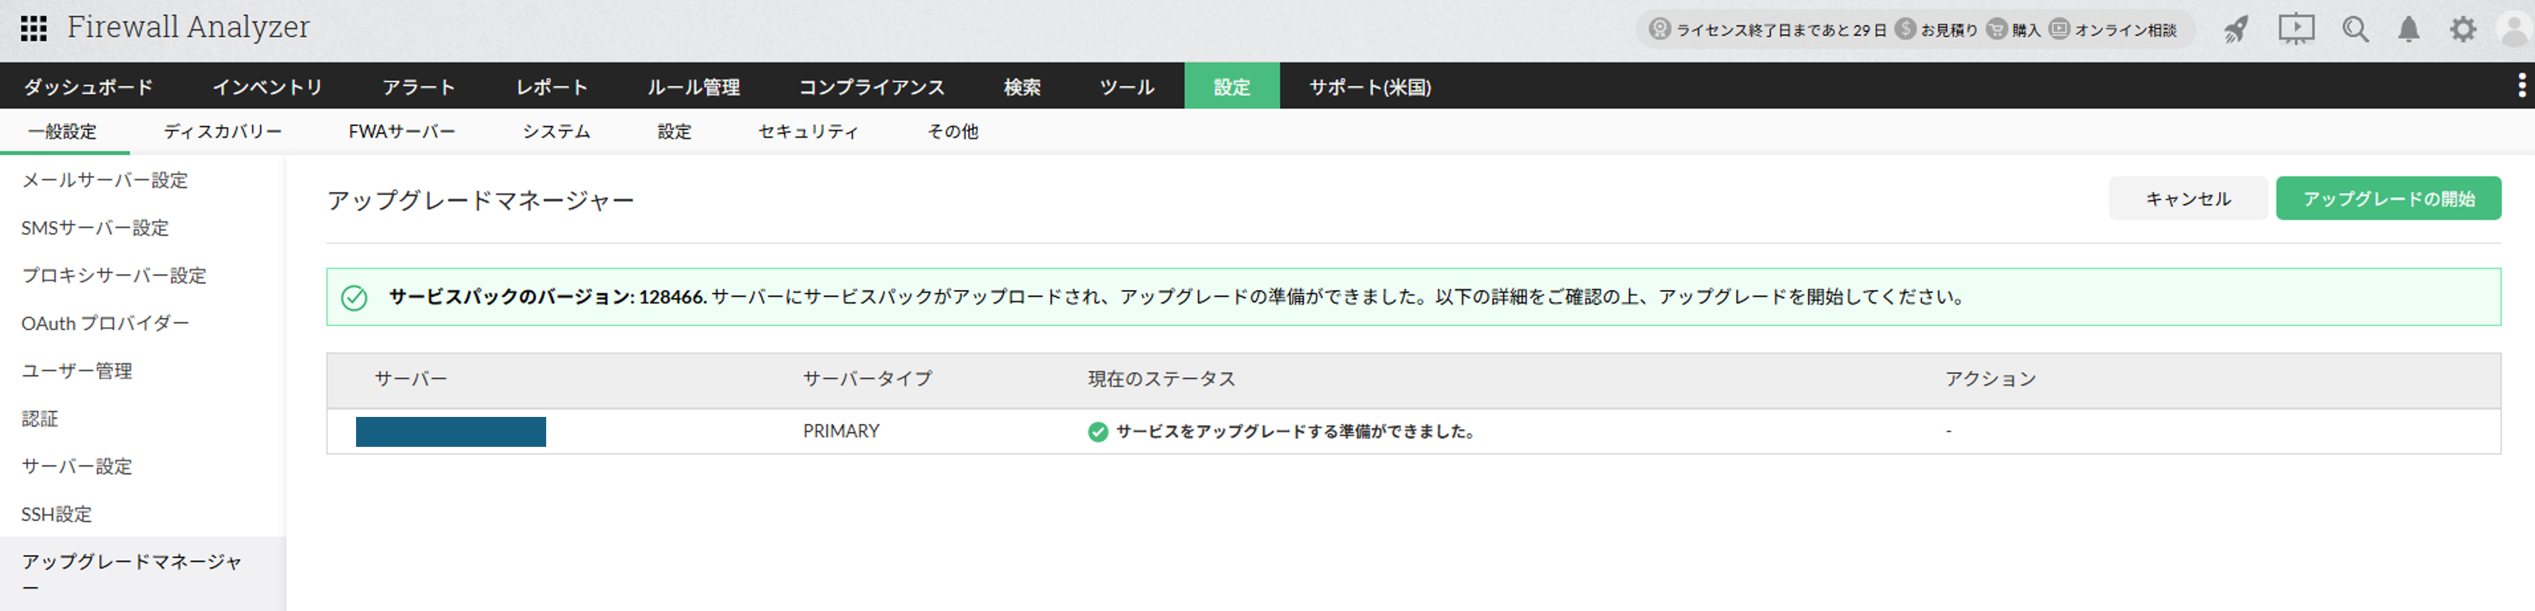Screen dimensions: 2535x611
Task: Open the vertical three-dot more menu
Action: 2521,86
